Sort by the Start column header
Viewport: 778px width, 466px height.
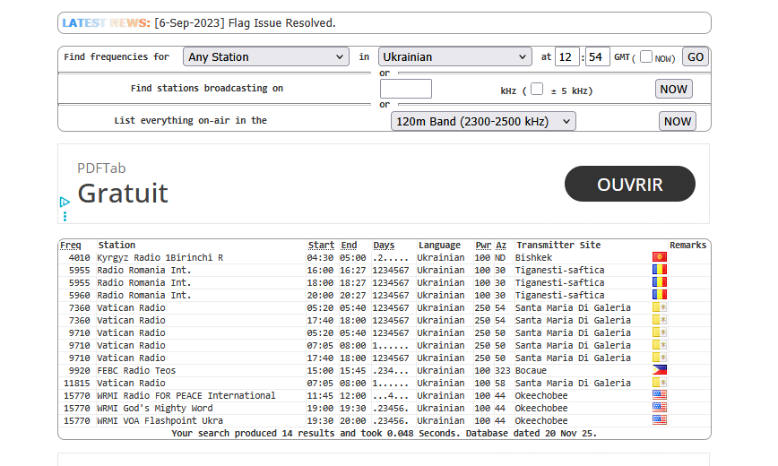pyautogui.click(x=321, y=245)
